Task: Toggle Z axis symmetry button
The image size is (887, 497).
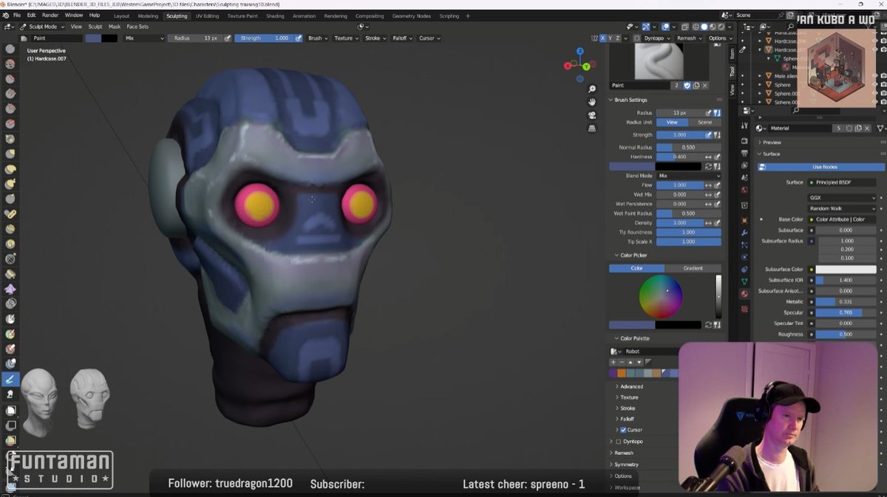Action: pos(619,38)
